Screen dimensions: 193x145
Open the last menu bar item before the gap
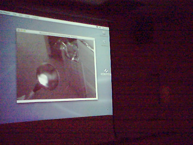click(35, 17)
